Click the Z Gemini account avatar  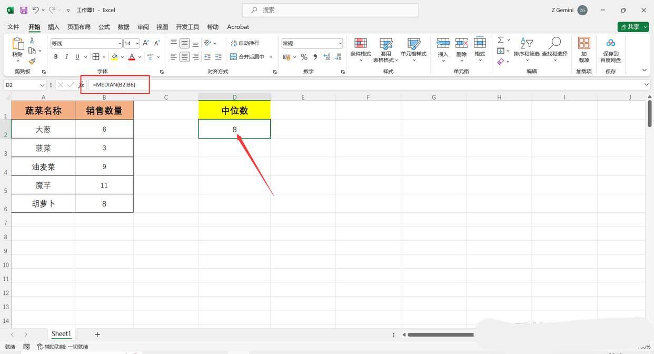582,10
